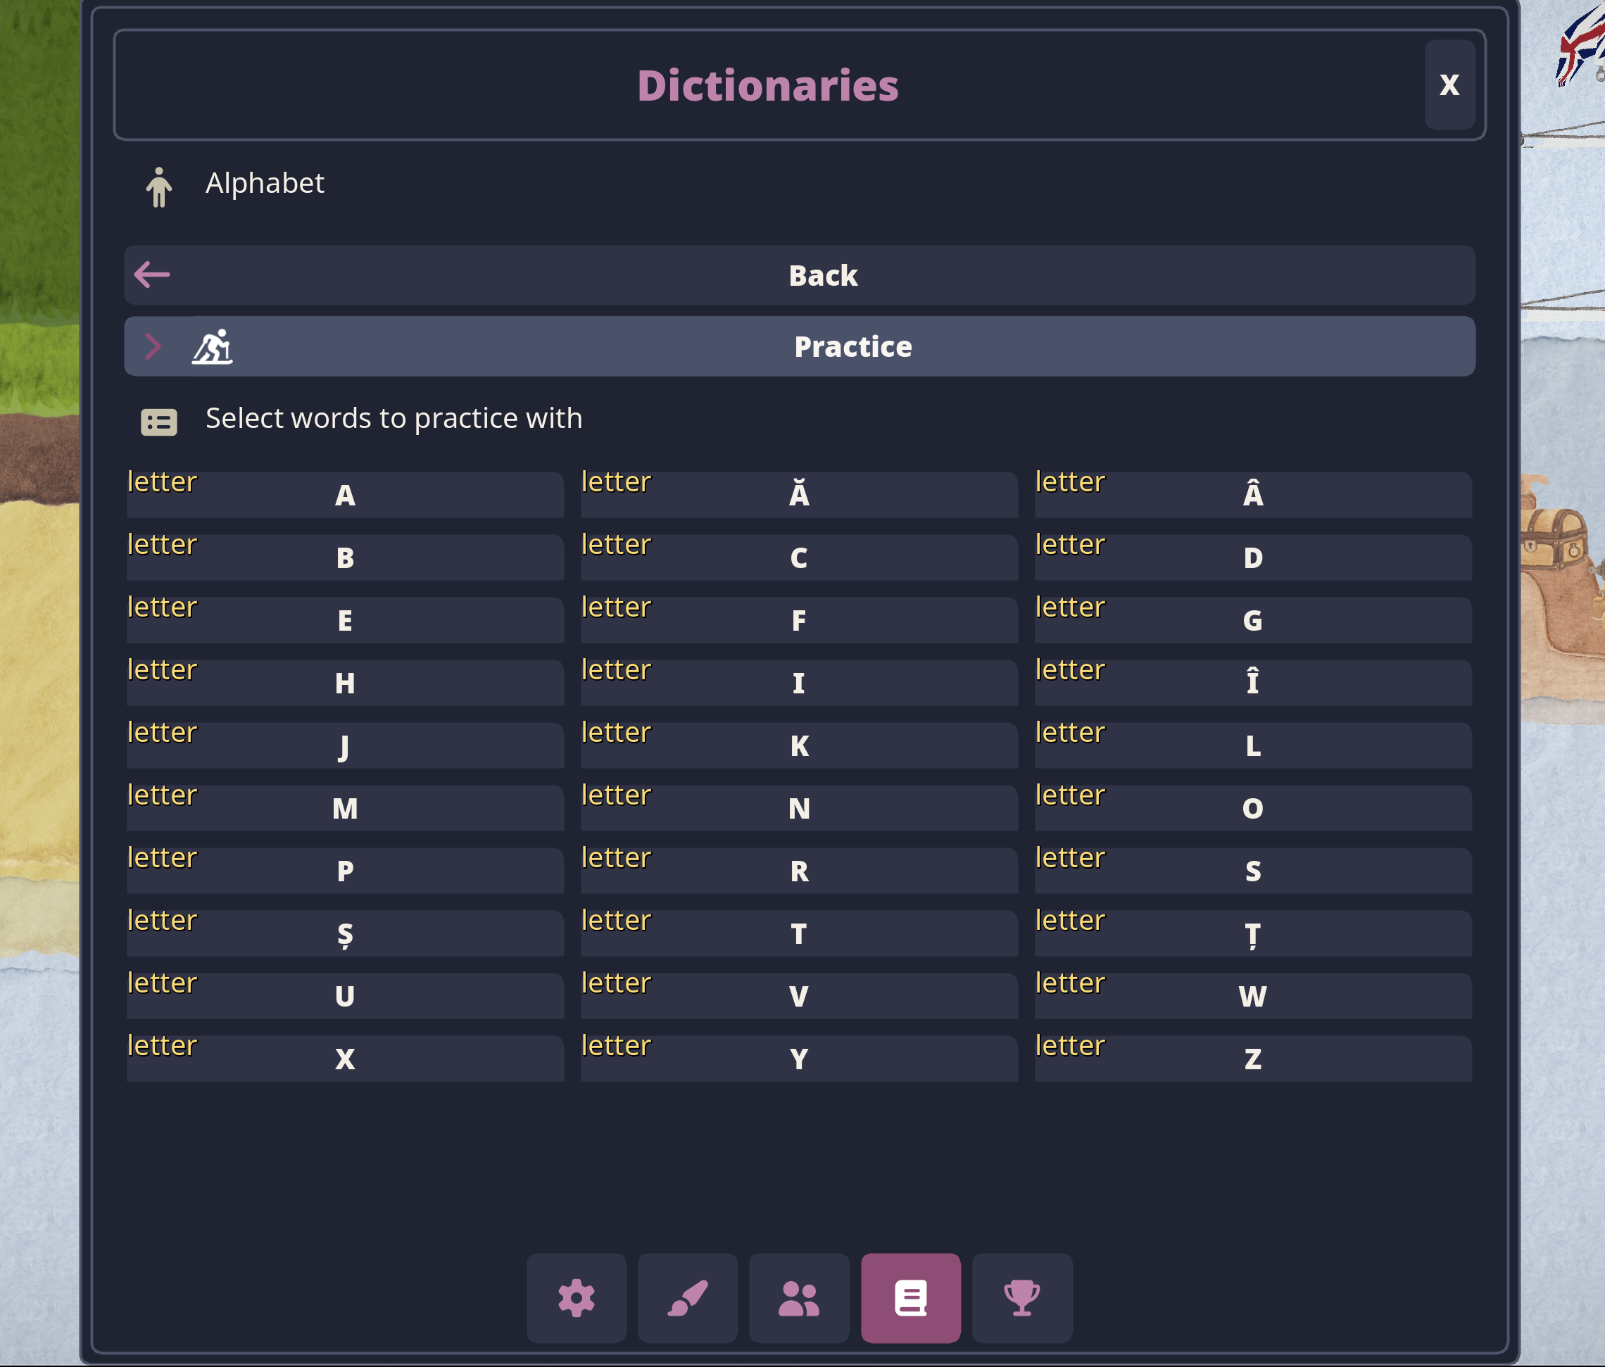The height and width of the screenshot is (1367, 1605).
Task: Click the person icon beside Alphabet
Action: click(x=159, y=187)
